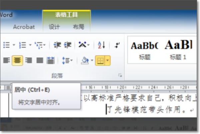Expand the borders dropdown arrow
The image size is (200, 134).
point(108,60)
